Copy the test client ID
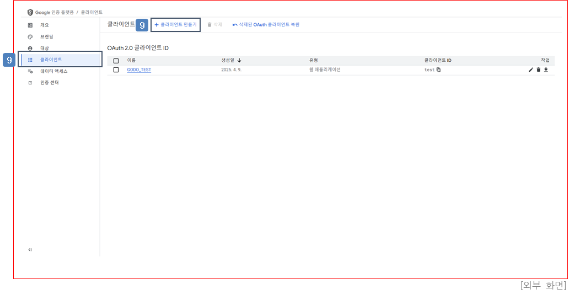580x300 pixels. [439, 69]
